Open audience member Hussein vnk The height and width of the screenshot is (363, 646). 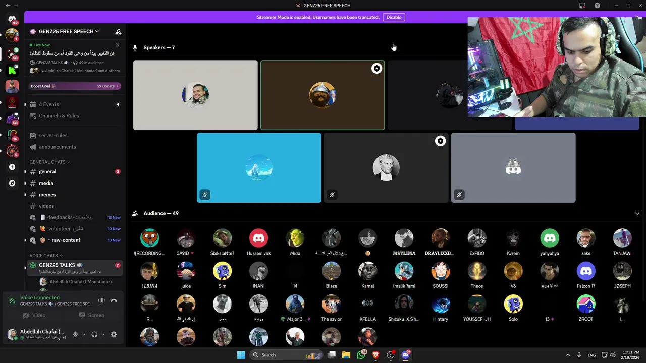coord(258,242)
